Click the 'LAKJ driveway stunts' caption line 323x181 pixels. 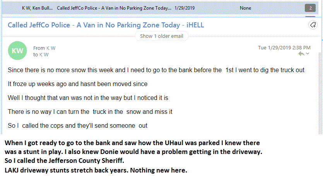click(x=96, y=170)
